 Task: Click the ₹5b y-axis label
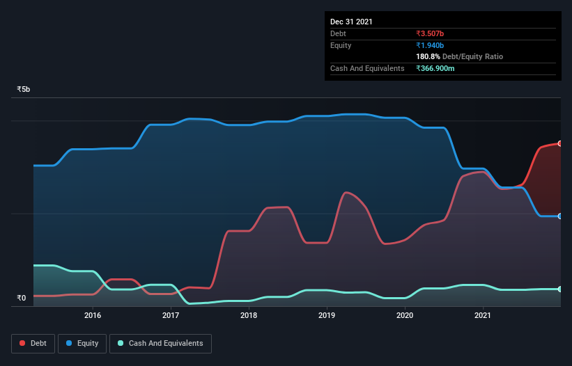click(x=24, y=89)
